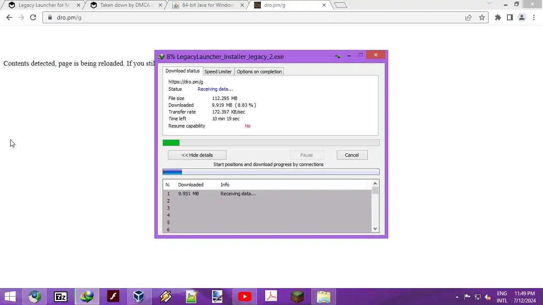Click the disabled Pause button
Screen dimensions: 543x305
point(307,155)
